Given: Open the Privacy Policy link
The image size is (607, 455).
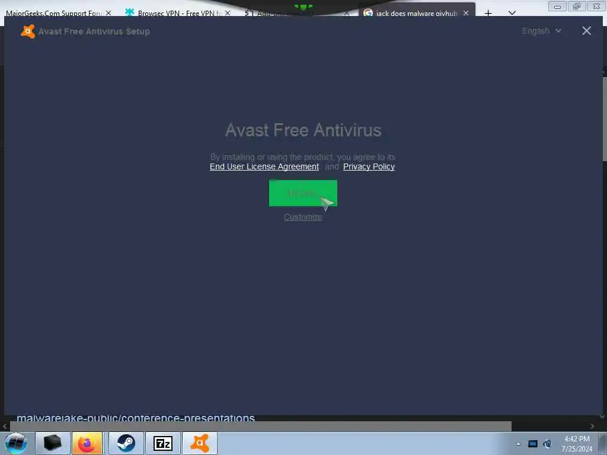Looking at the screenshot, I should pyautogui.click(x=369, y=166).
